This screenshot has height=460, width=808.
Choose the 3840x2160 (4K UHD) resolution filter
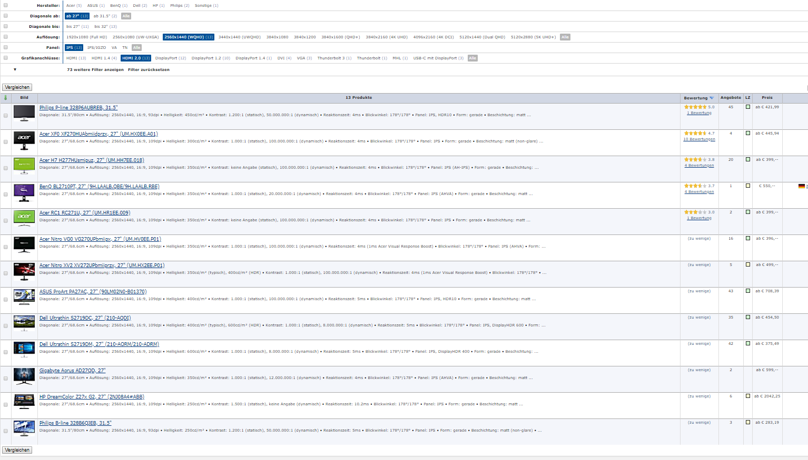pos(387,37)
